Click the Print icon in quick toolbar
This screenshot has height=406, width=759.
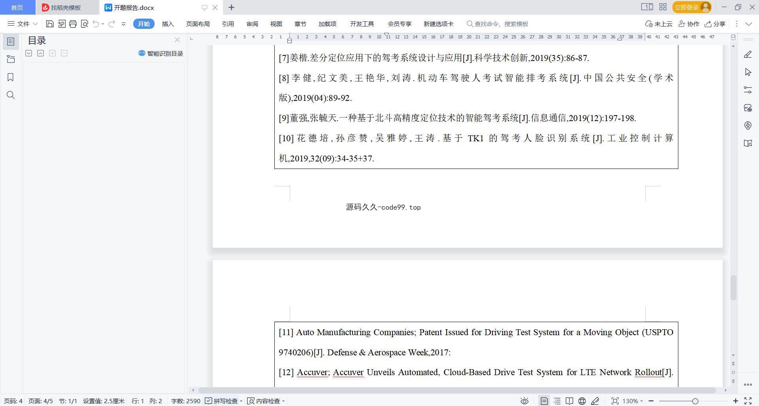[73, 24]
